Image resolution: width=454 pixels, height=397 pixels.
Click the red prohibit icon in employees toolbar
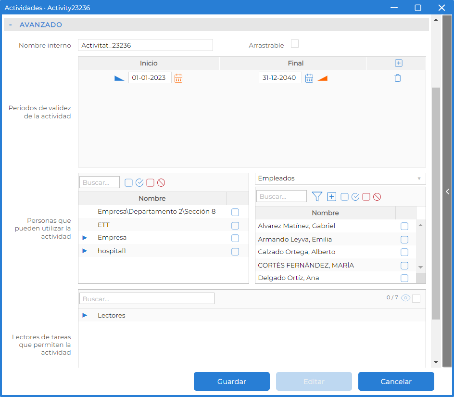[x=377, y=197]
